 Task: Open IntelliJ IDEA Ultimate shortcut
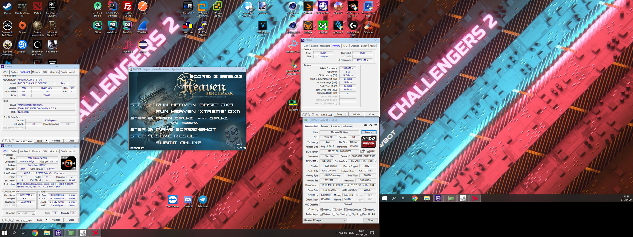(112, 9)
